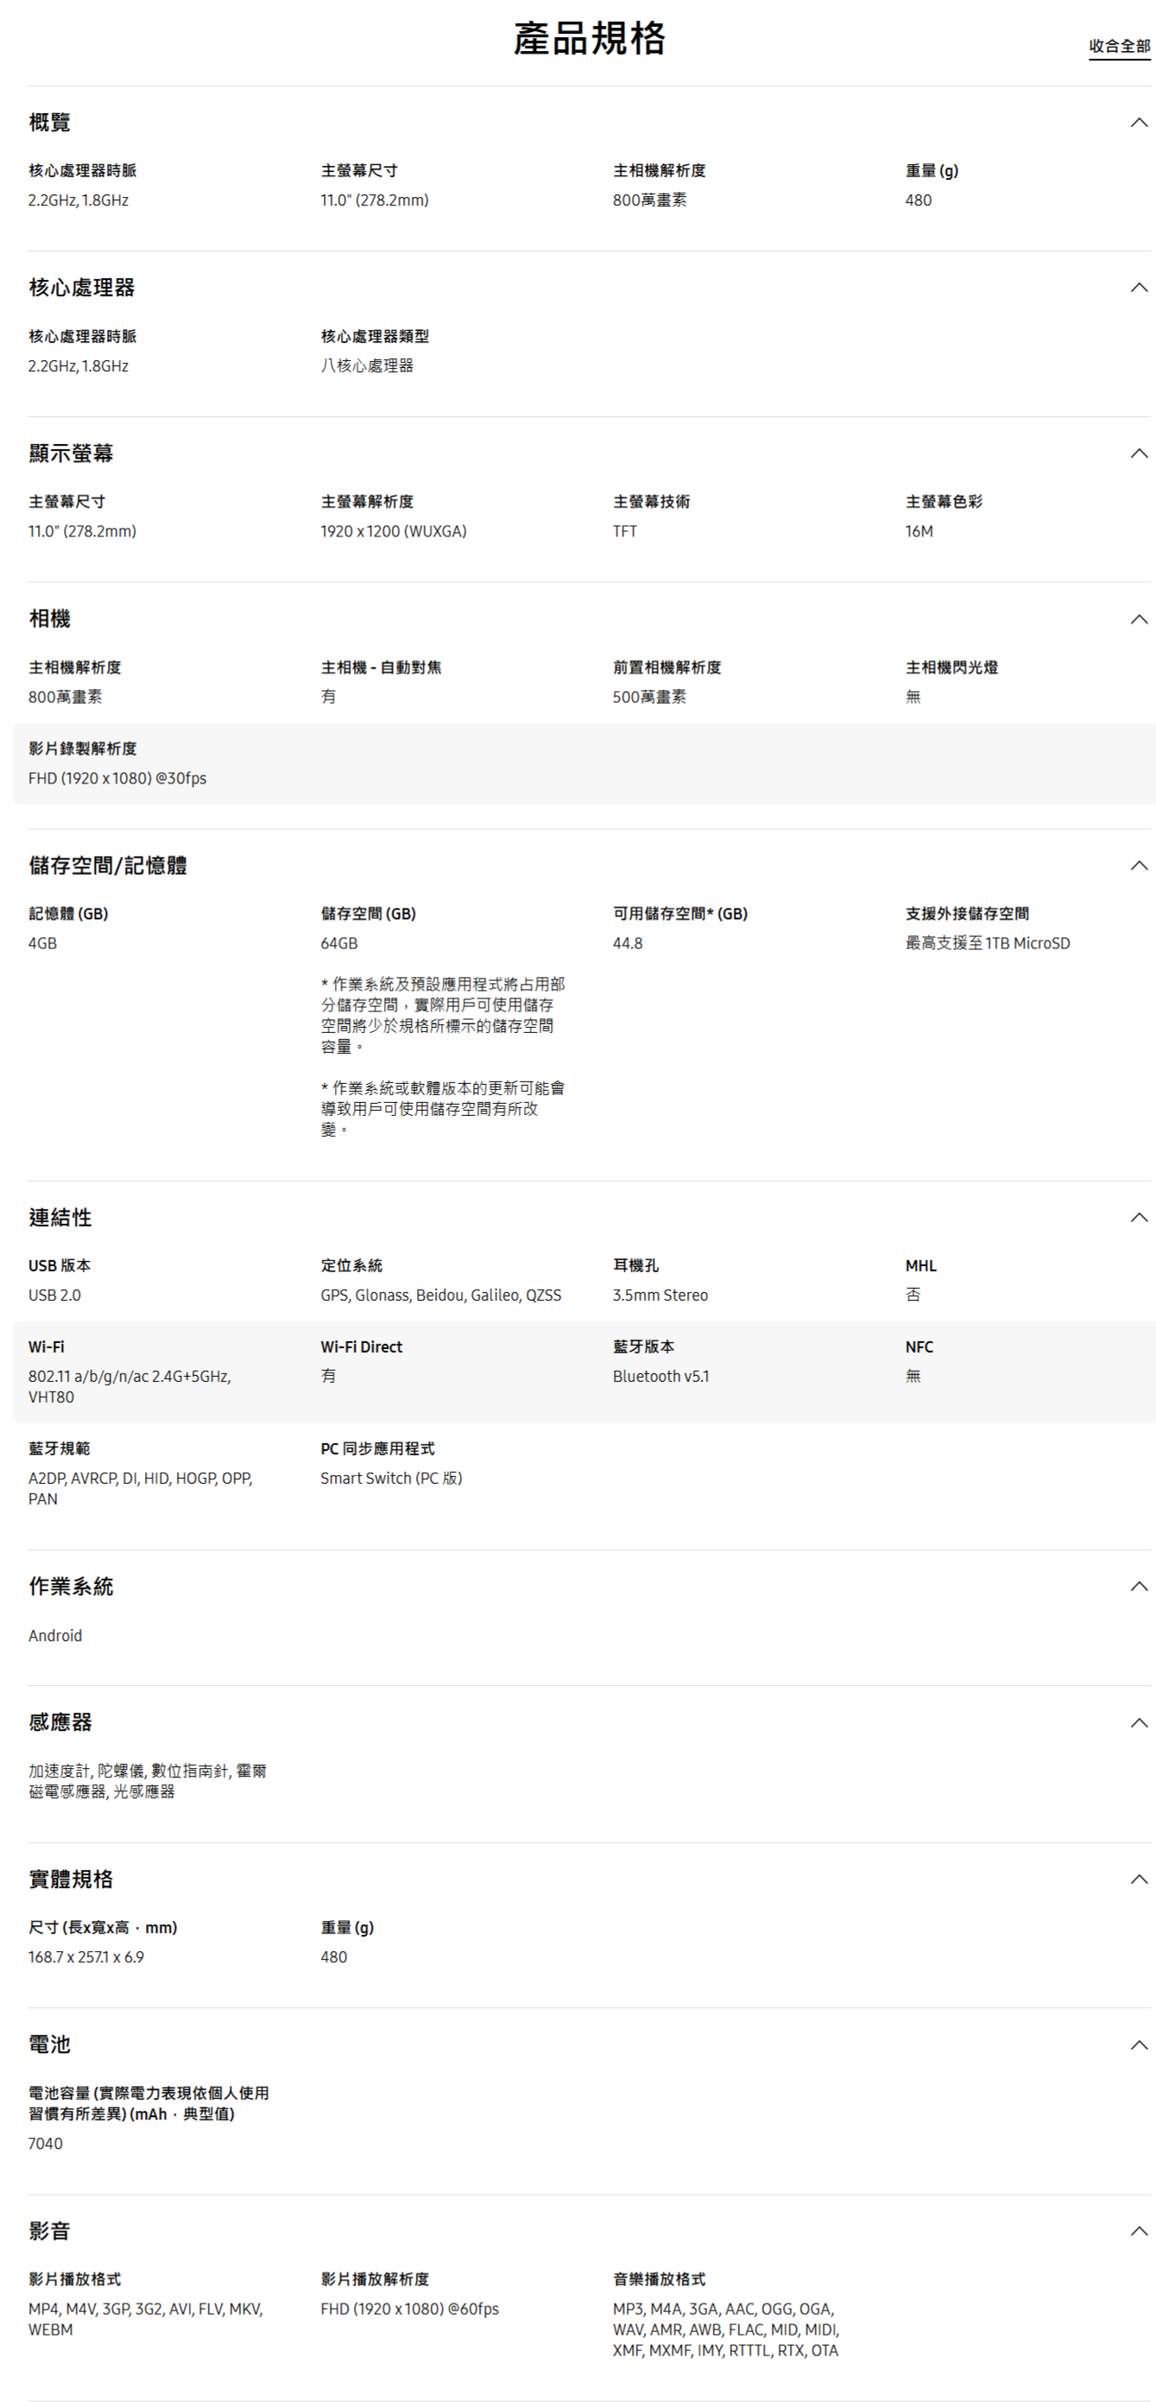Image resolution: width=1156 pixels, height=2402 pixels.
Task: Click the 實體規格 section heading
Action: (x=71, y=1879)
